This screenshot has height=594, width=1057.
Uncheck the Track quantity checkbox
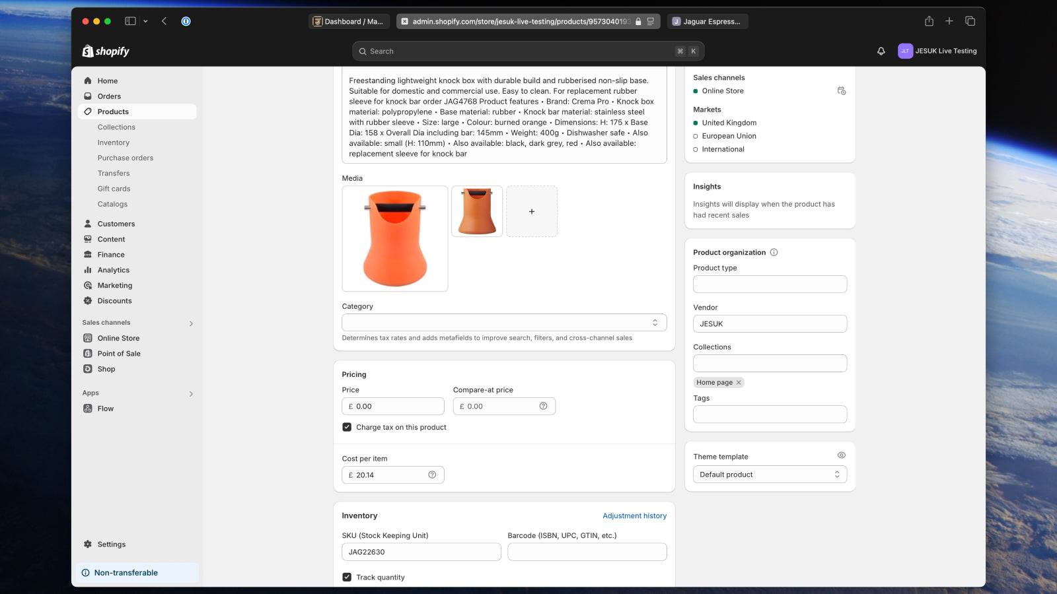click(347, 577)
